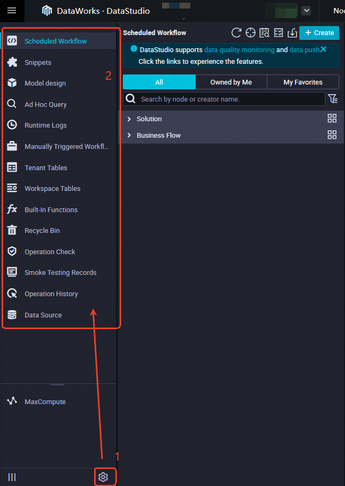
Task: Click the Recycle Bin trash icon
Action: click(12, 230)
